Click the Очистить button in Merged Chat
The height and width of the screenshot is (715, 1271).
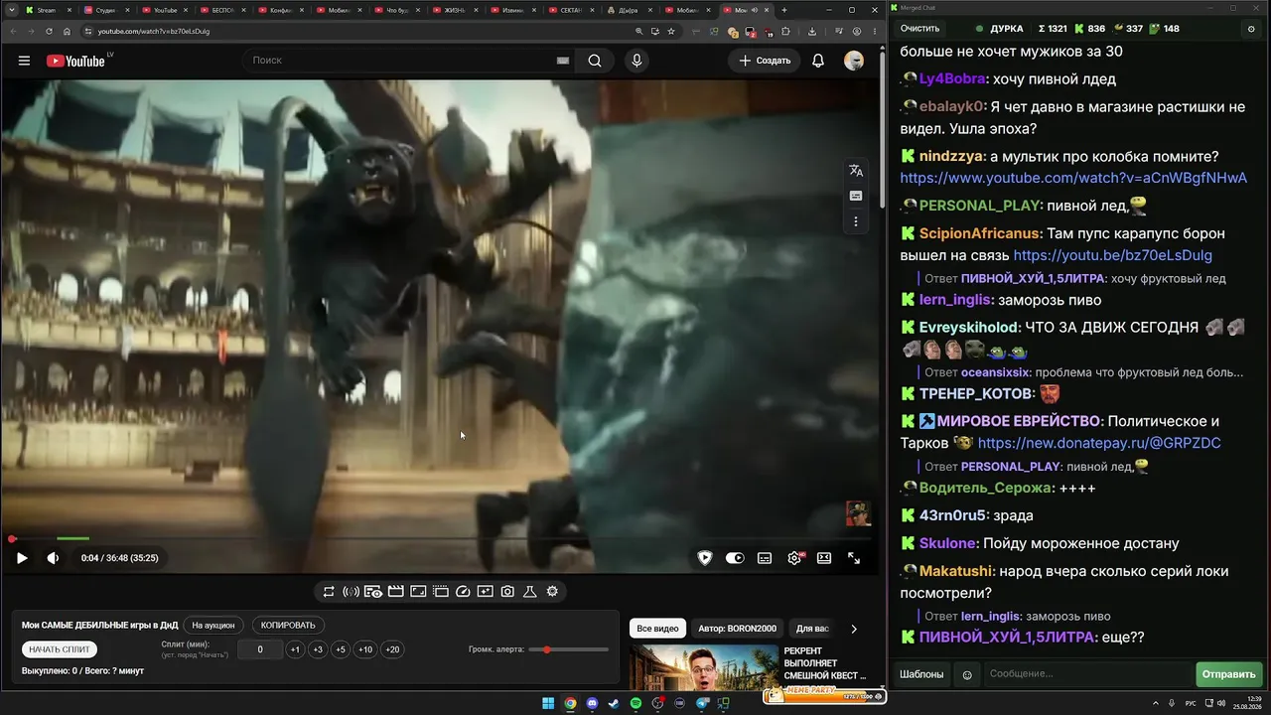919,29
